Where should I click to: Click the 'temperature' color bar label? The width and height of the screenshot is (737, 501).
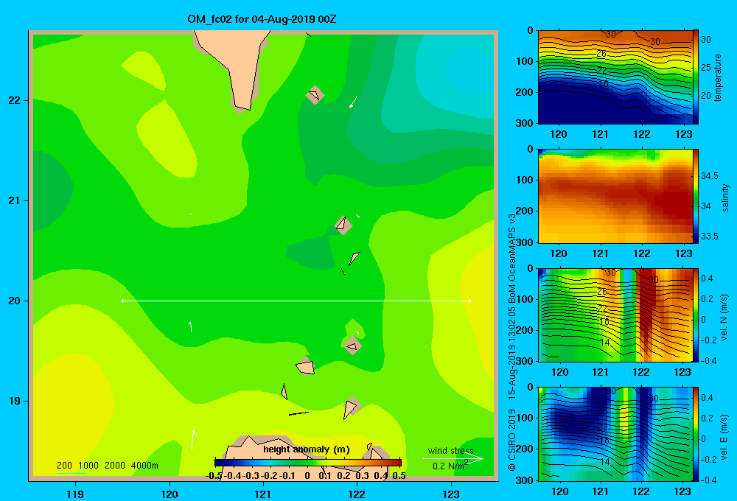718,77
